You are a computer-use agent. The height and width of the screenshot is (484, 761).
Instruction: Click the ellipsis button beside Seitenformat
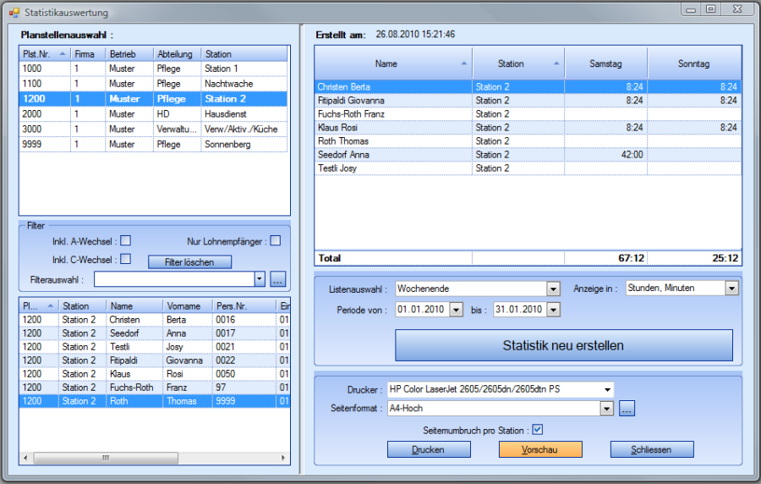click(627, 409)
